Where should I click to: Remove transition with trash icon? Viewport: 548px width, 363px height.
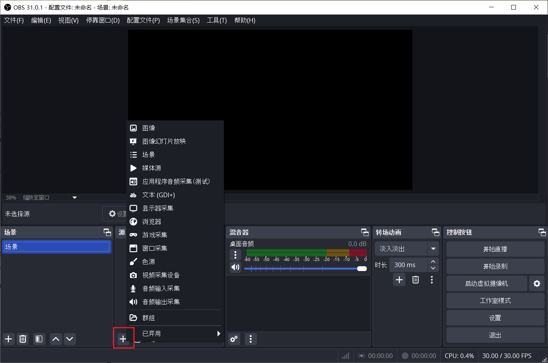pos(416,280)
